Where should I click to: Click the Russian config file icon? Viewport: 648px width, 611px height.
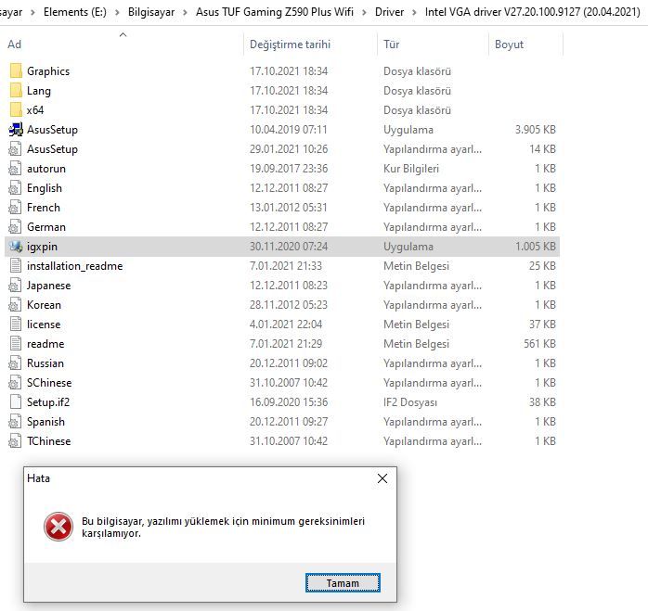pyautogui.click(x=15, y=363)
